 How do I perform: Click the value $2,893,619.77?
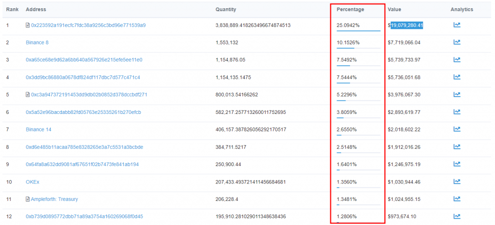404,112
